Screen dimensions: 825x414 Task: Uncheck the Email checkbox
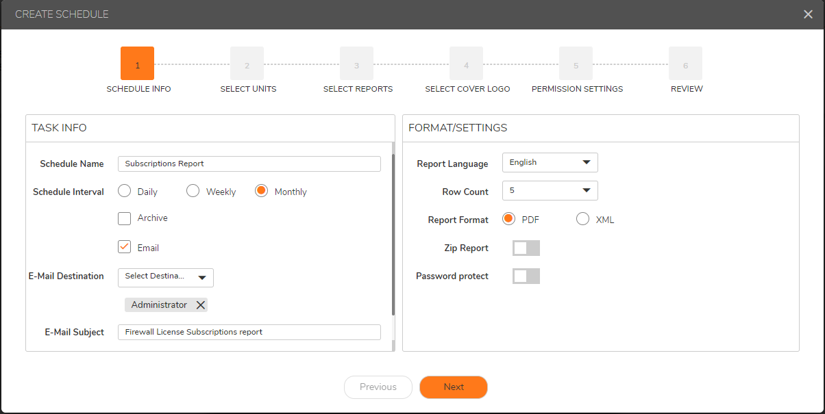pos(125,248)
